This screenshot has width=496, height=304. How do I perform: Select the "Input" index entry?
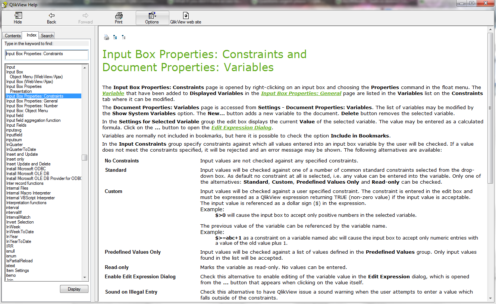11,67
